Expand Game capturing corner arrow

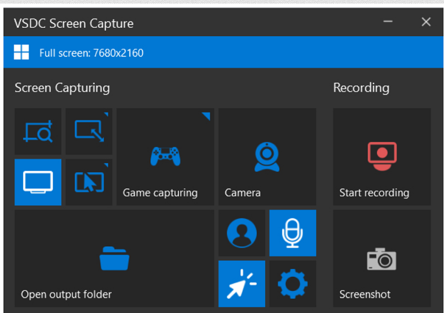tap(206, 116)
